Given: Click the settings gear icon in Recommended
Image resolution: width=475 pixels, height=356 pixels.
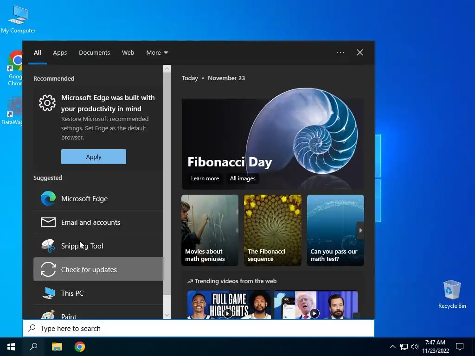Looking at the screenshot, I should pos(47,103).
